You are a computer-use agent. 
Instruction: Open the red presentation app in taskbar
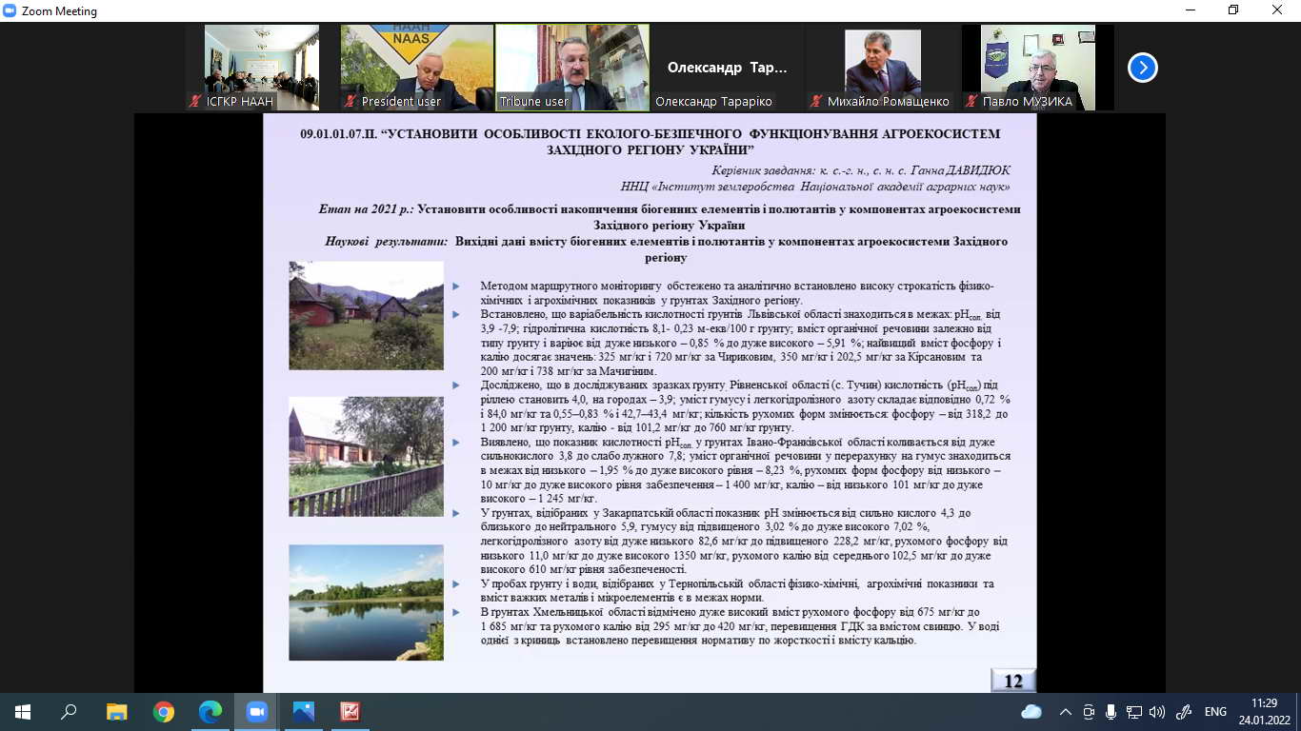350,711
